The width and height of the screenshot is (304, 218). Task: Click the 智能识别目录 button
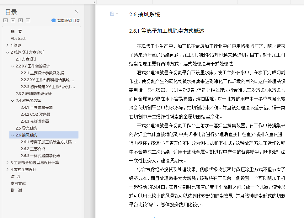66,20
